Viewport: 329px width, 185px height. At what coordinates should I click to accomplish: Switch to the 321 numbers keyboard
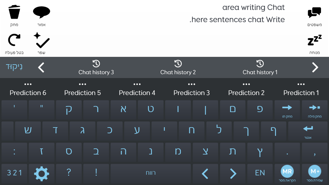tap(14, 173)
